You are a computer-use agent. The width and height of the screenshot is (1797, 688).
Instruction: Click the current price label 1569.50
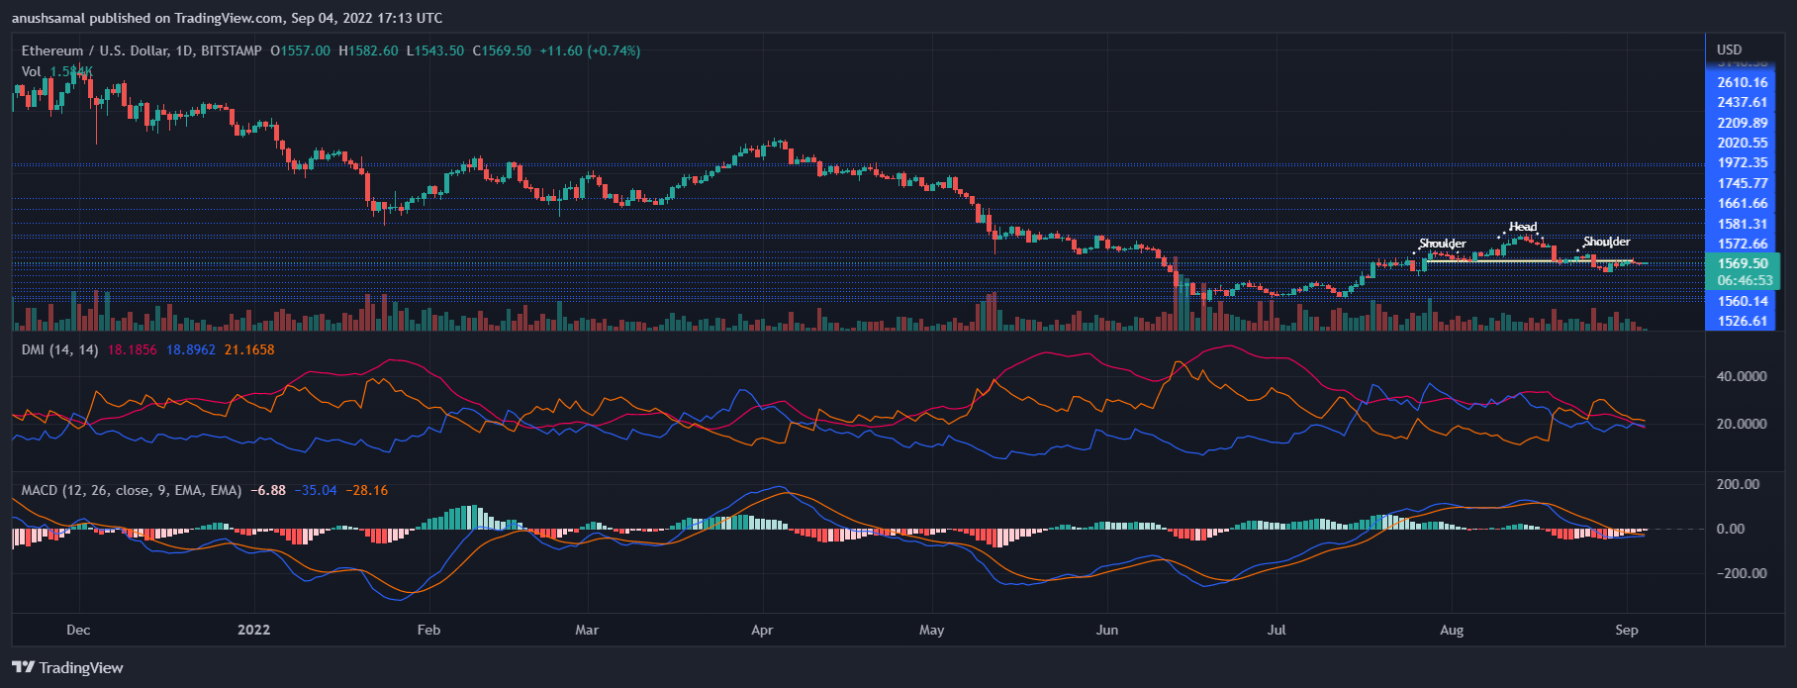coord(1743,263)
